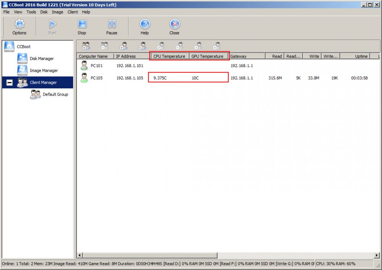Image resolution: width=382 pixels, height=270 pixels.
Task: Sort by Computer Name column header
Action: tap(96, 56)
